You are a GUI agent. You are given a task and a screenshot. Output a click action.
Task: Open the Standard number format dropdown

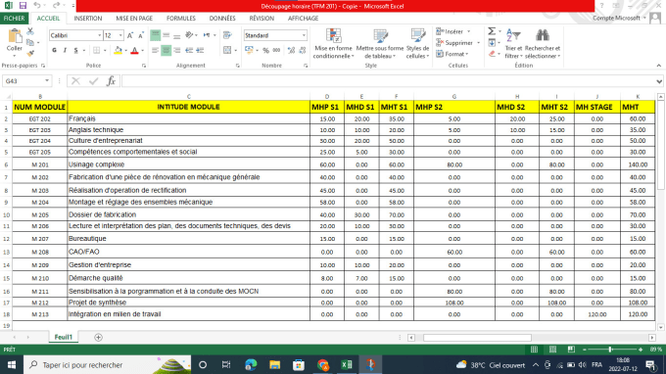(304, 35)
